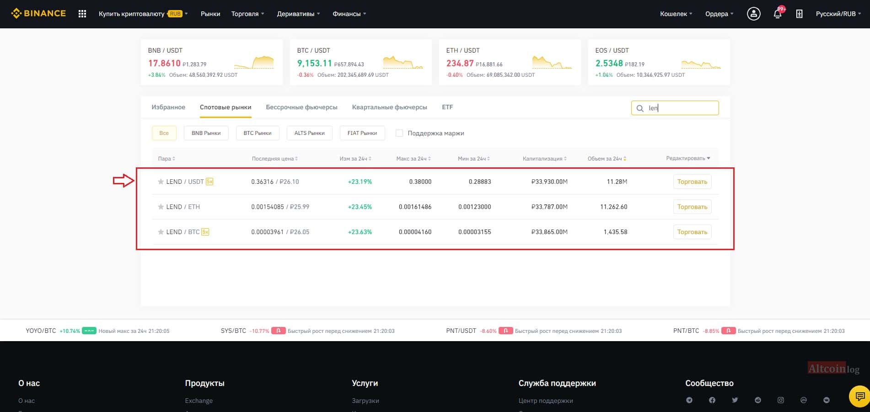Click the search field containing len
The height and width of the screenshot is (412, 870).
[x=675, y=108]
